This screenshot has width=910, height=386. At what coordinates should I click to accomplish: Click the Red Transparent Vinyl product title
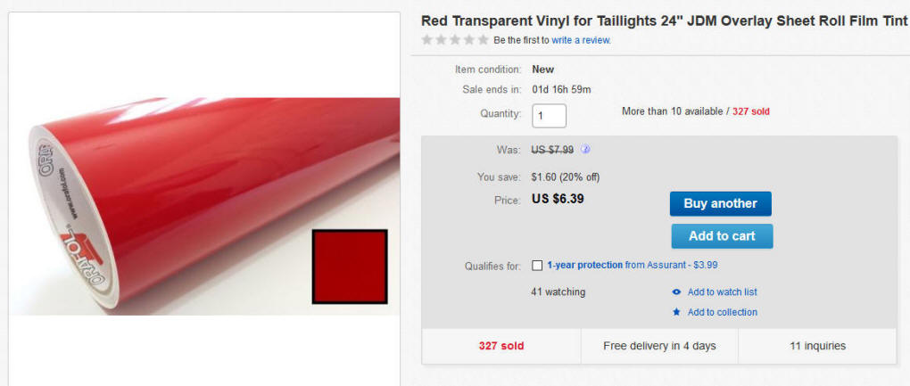664,21
